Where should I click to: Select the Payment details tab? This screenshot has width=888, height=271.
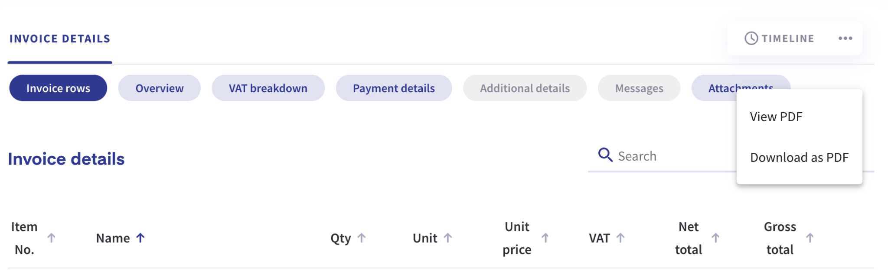pos(394,88)
